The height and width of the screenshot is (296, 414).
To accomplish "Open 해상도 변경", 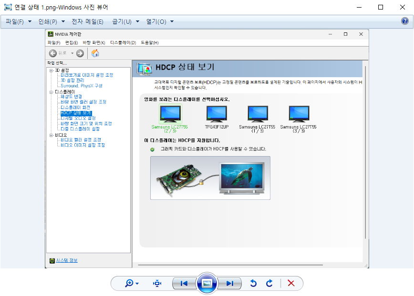I will tap(71, 97).
